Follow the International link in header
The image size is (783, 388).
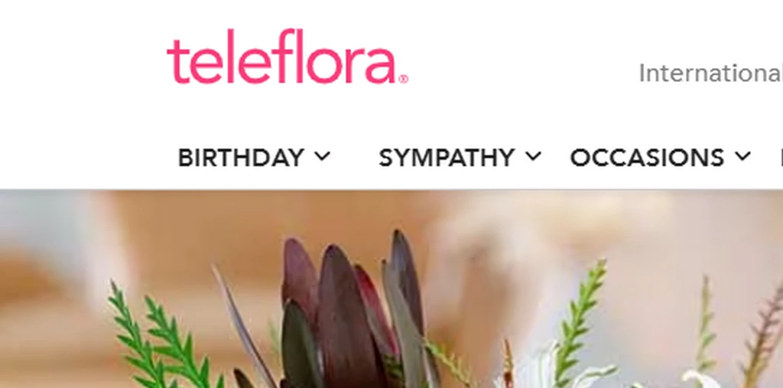710,73
